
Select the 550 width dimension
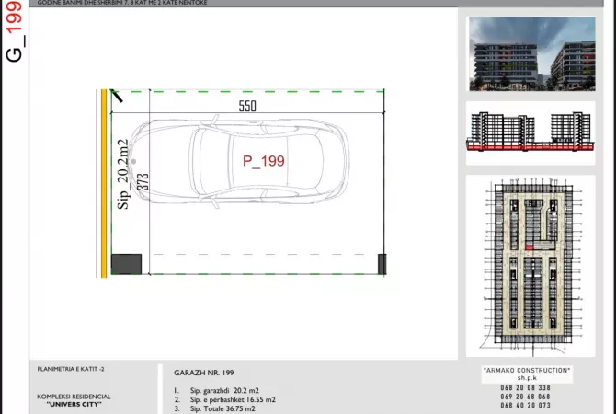coord(247,106)
